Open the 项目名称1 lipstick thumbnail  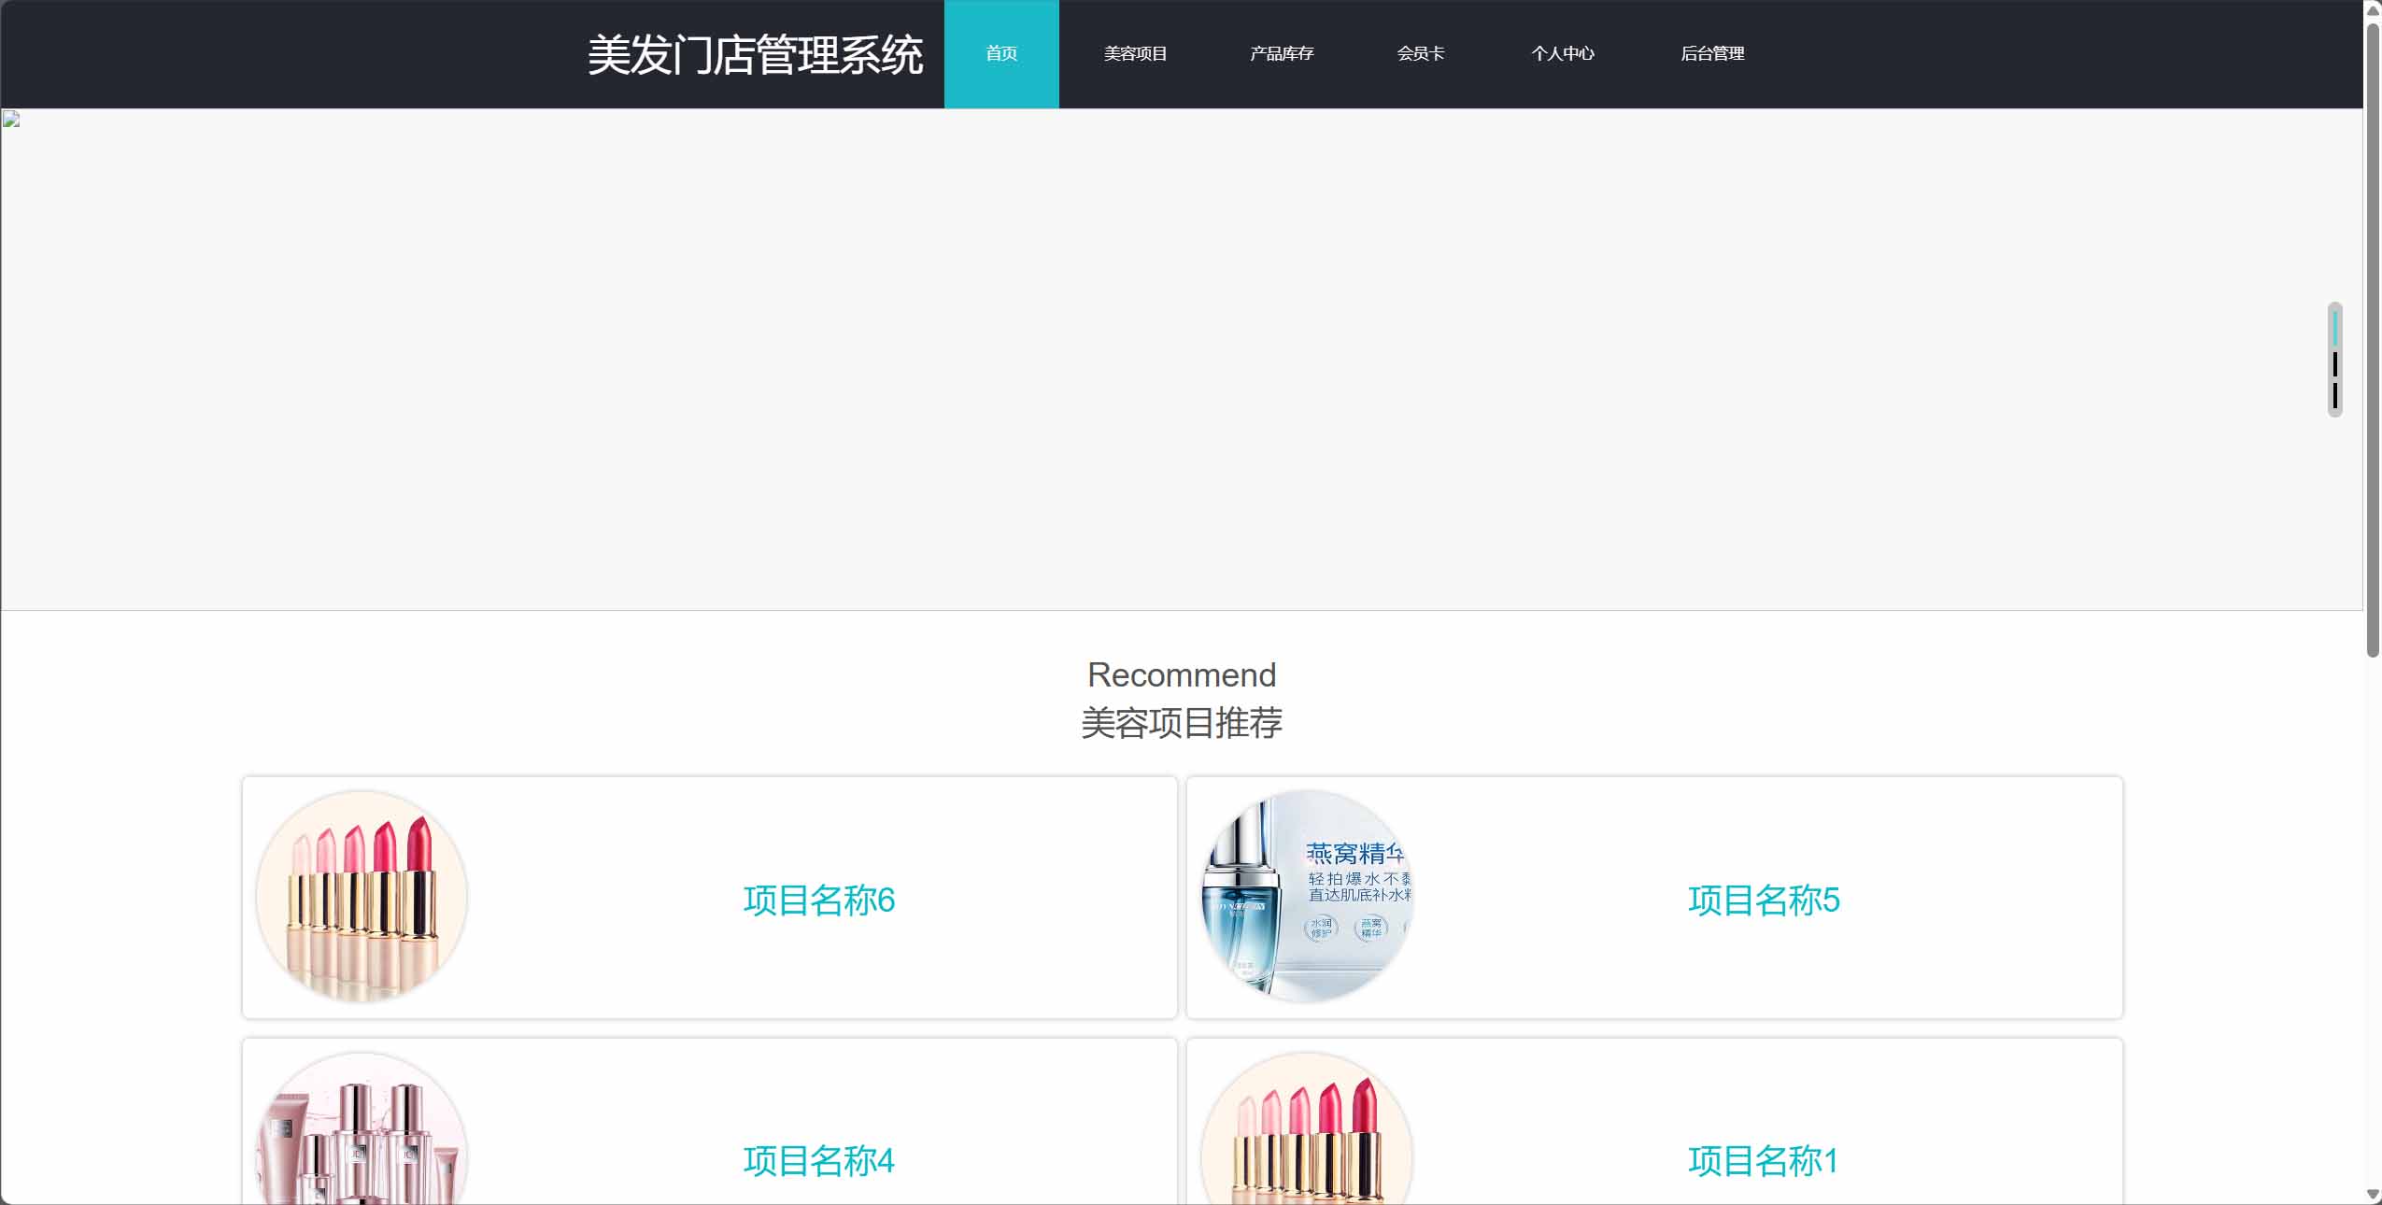(x=1306, y=1128)
